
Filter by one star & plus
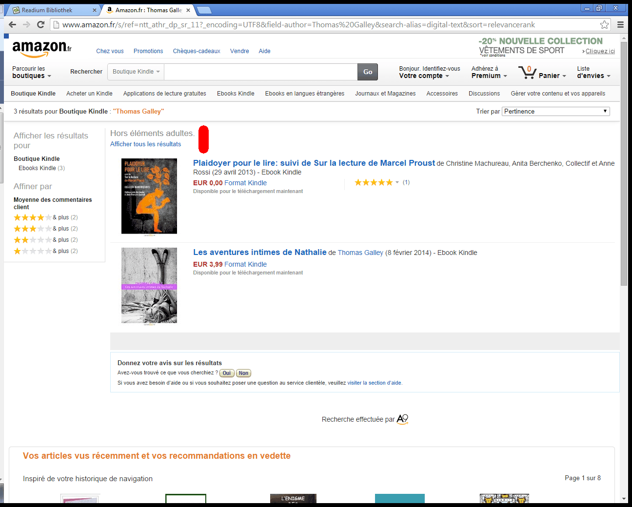click(x=46, y=251)
